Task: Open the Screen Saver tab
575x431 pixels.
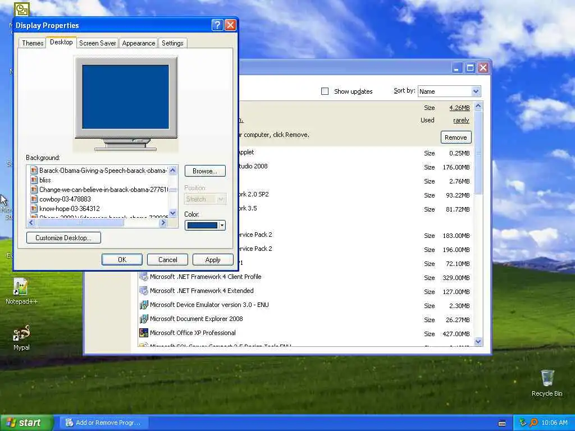Action: pyautogui.click(x=98, y=43)
